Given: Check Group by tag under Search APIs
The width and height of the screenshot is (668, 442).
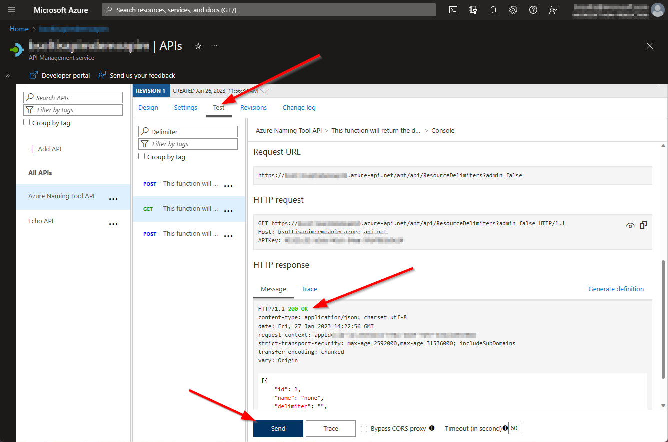Looking at the screenshot, I should [x=26, y=122].
